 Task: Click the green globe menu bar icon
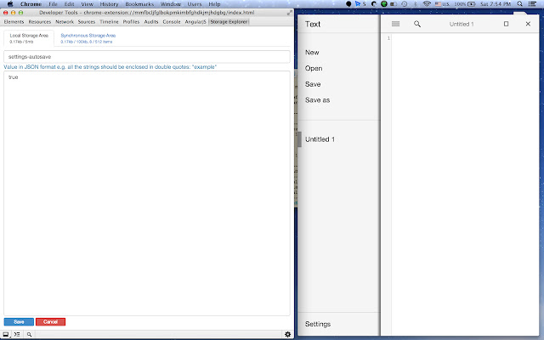[x=383, y=3]
